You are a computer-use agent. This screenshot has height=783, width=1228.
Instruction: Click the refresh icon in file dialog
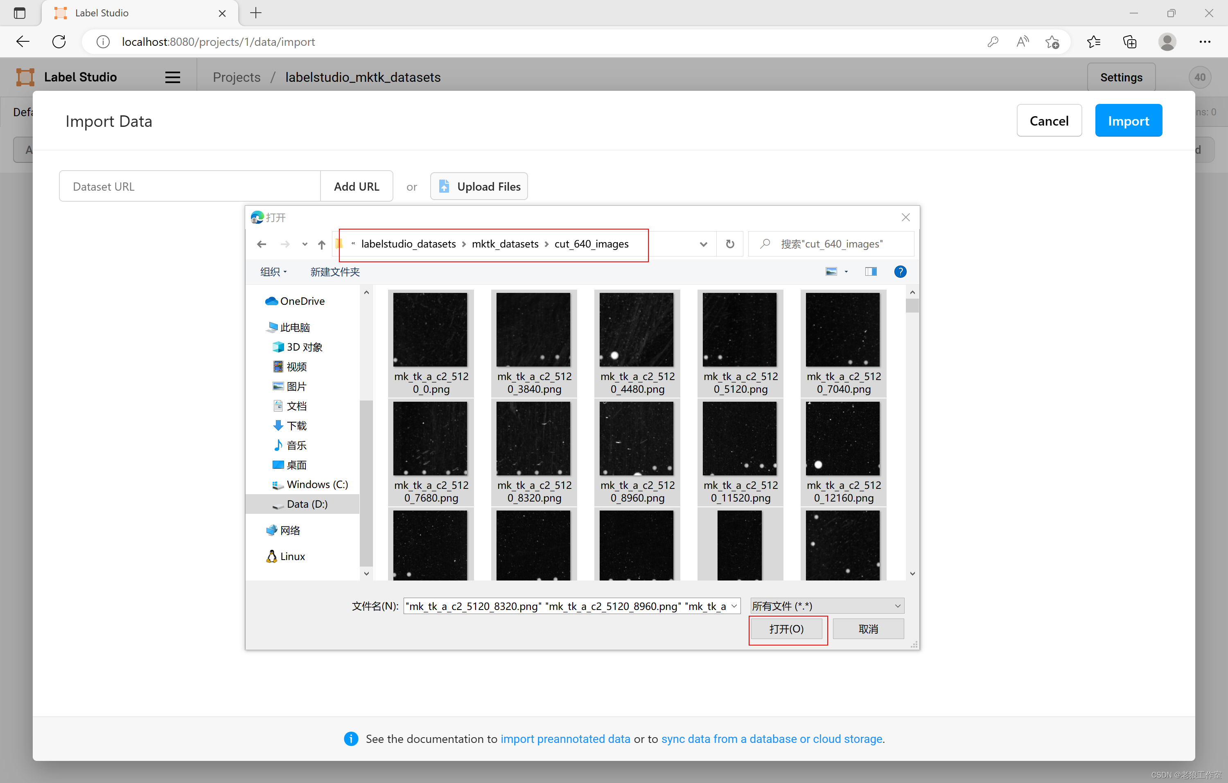click(730, 244)
